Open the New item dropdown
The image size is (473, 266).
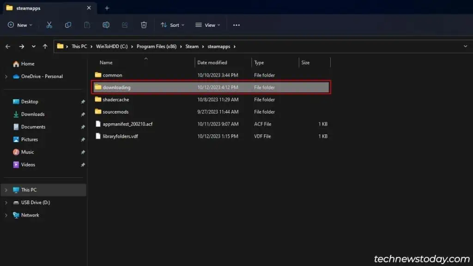pos(20,25)
